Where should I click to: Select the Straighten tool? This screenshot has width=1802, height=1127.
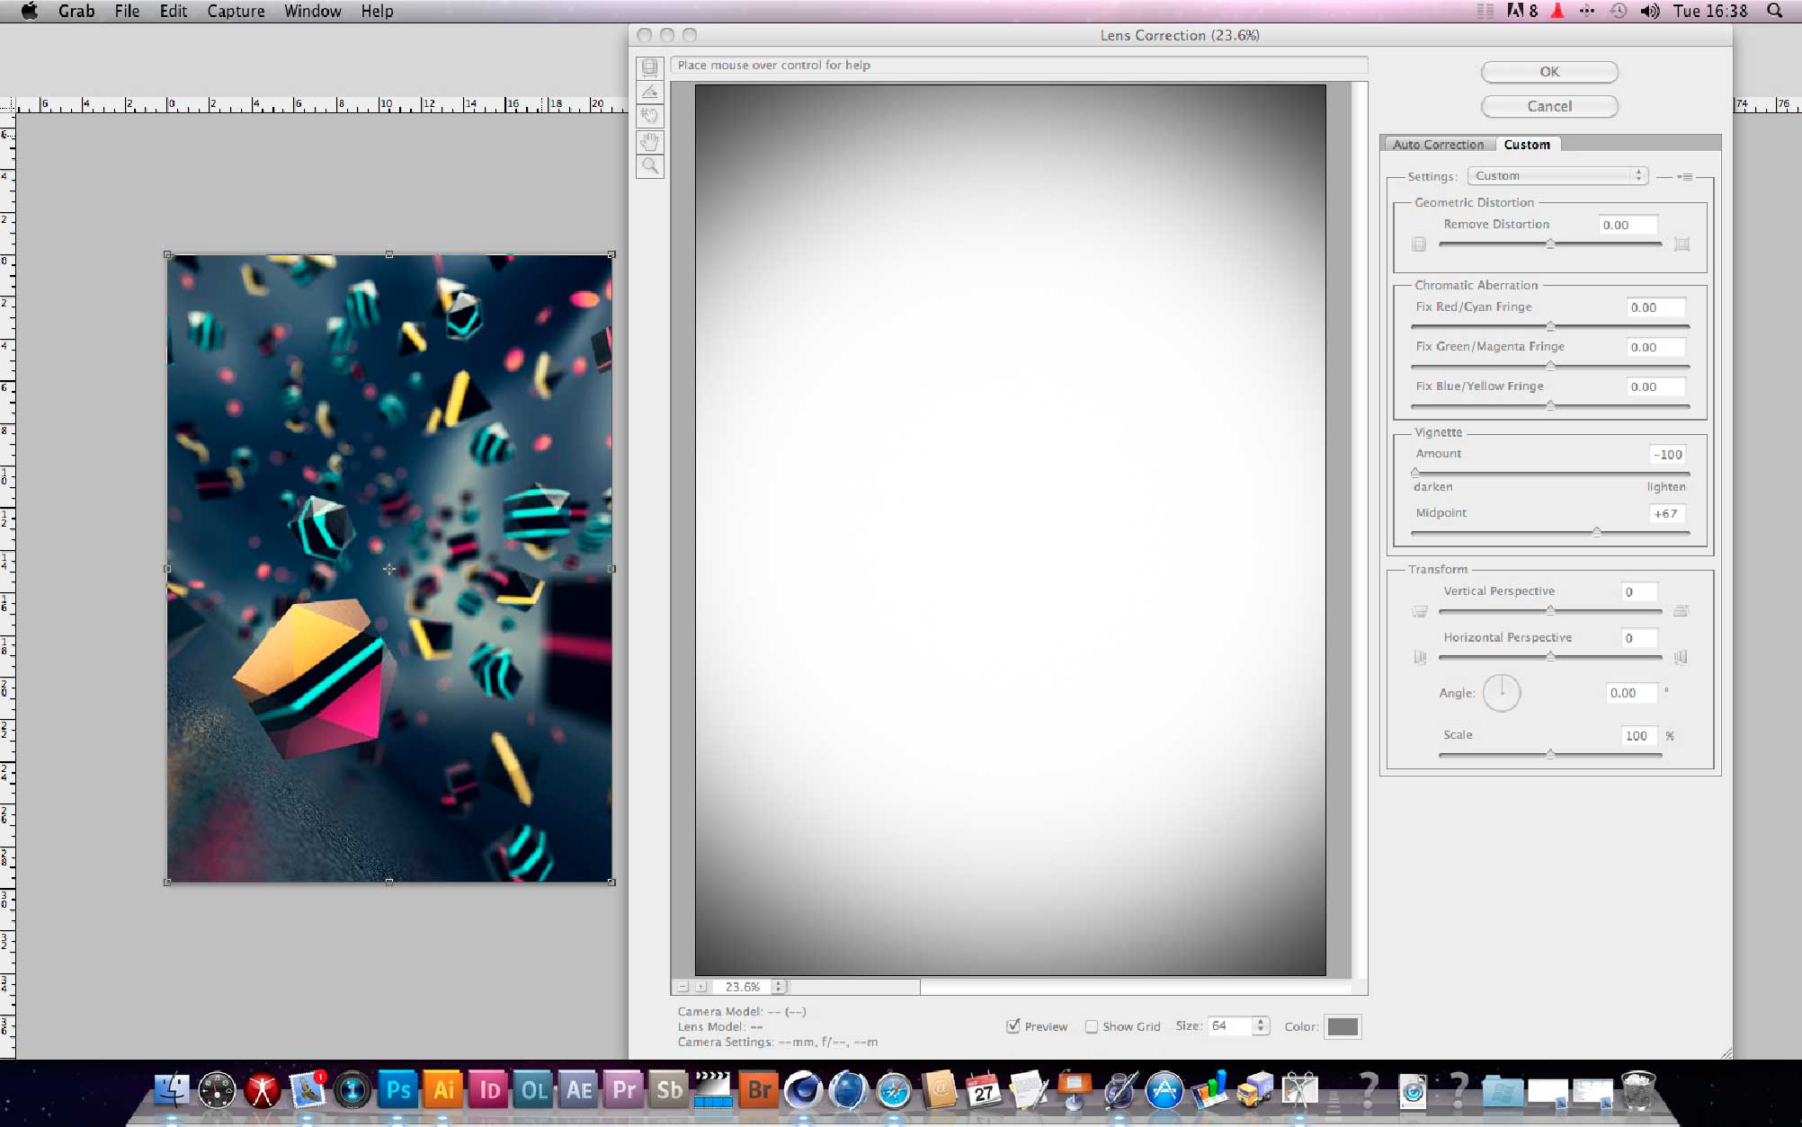click(x=649, y=92)
